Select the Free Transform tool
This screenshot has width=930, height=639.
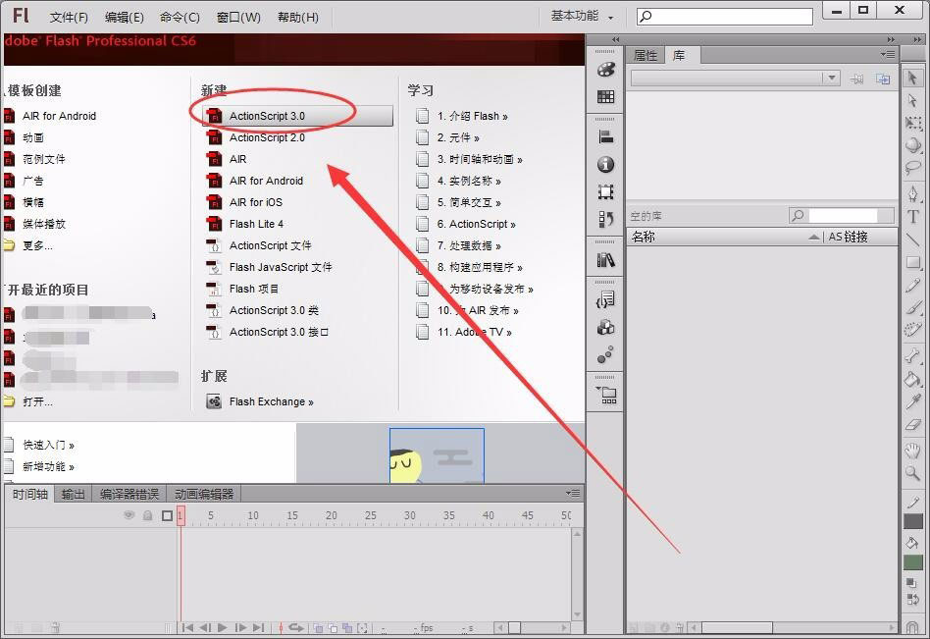pyautogui.click(x=912, y=123)
